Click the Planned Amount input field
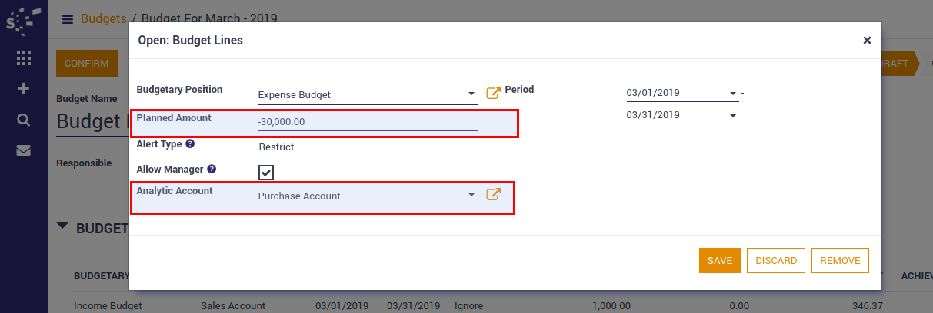This screenshot has height=313, width=933. pos(368,122)
